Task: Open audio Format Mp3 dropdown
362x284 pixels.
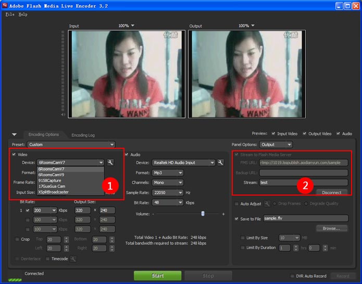Action: tap(168, 173)
